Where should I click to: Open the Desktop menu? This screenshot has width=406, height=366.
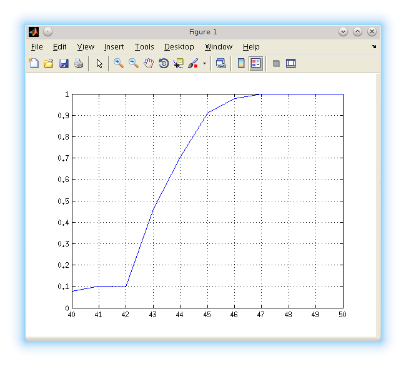pos(179,47)
